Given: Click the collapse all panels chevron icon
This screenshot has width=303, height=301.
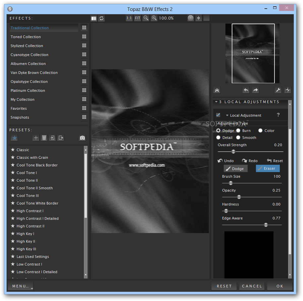Looking at the screenshot, I should [x=217, y=90].
